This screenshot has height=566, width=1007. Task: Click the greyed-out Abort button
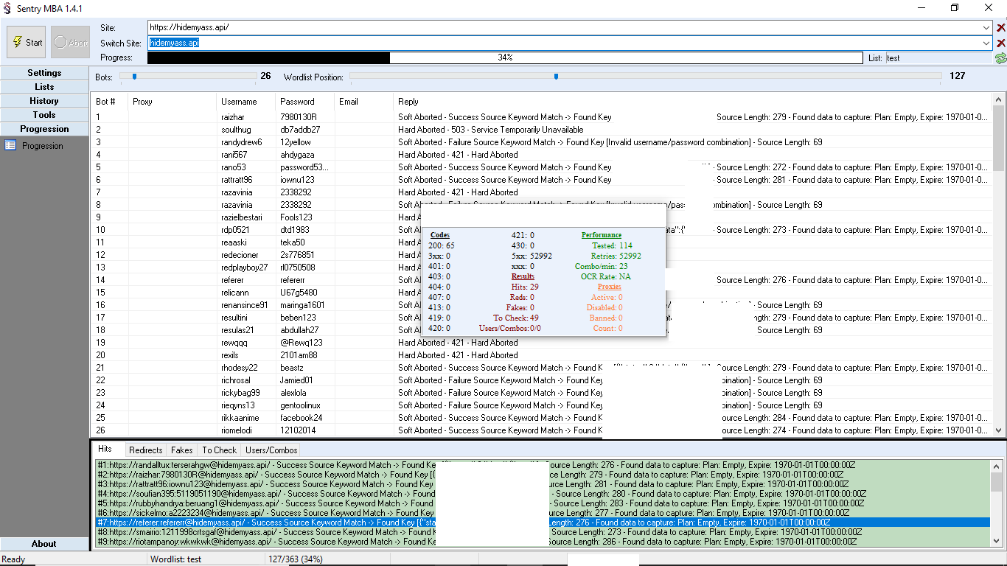pyautogui.click(x=70, y=42)
